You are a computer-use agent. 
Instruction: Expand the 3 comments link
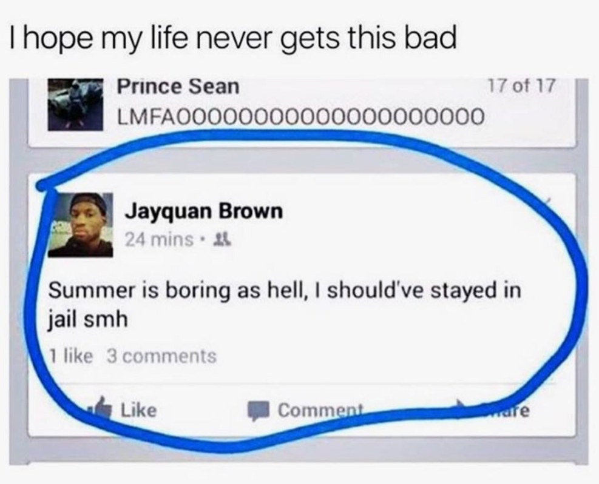point(161,356)
